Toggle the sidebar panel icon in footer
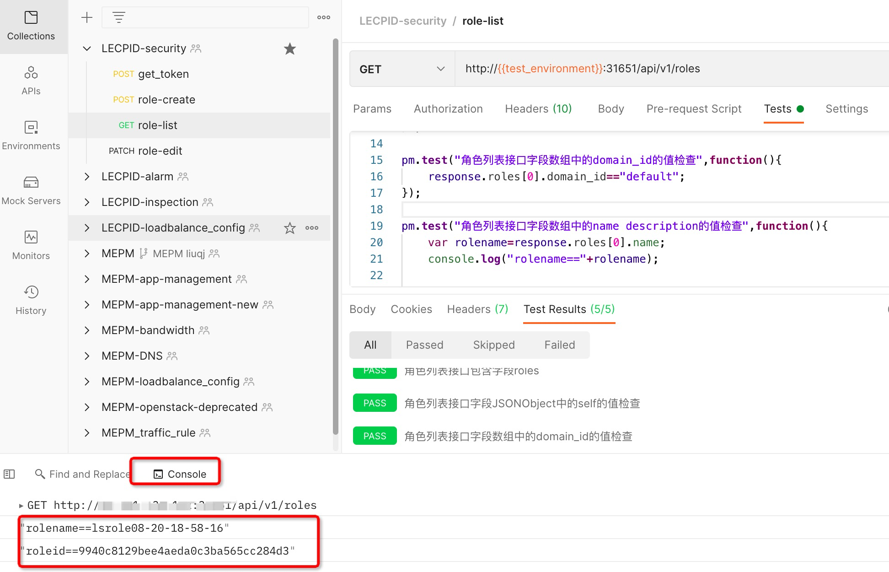This screenshot has height=572, width=889. [9, 474]
